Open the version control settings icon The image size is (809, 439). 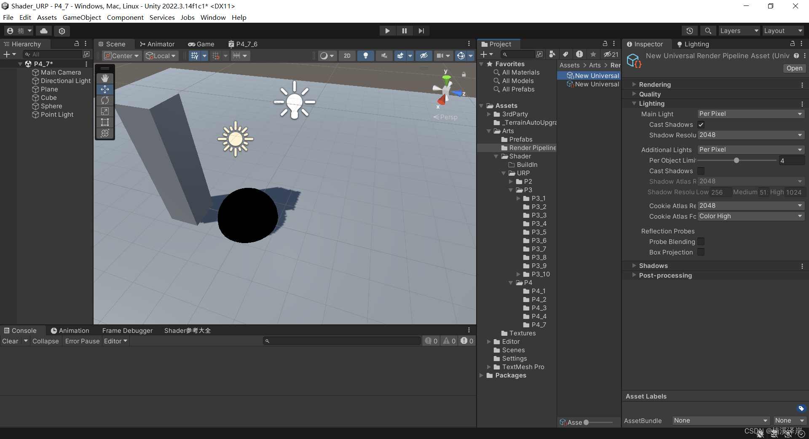point(62,31)
